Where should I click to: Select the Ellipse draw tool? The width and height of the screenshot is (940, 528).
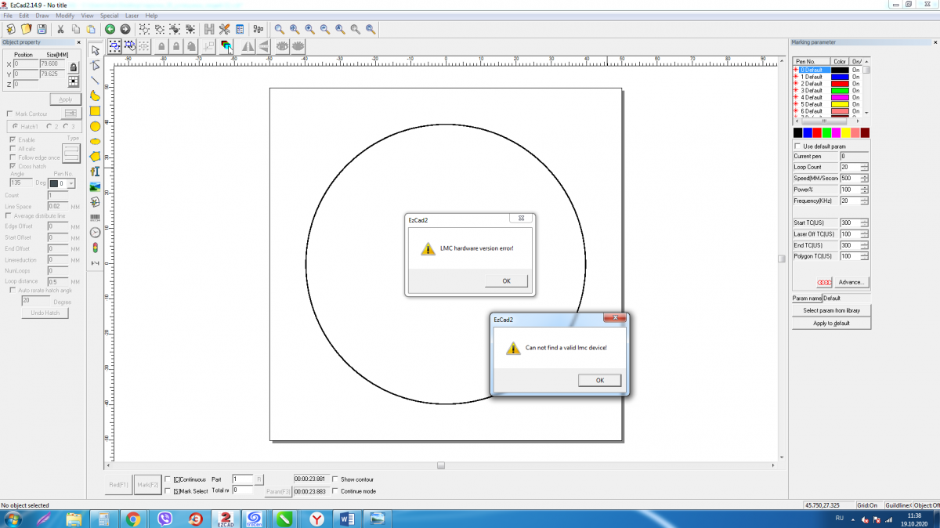click(x=95, y=141)
